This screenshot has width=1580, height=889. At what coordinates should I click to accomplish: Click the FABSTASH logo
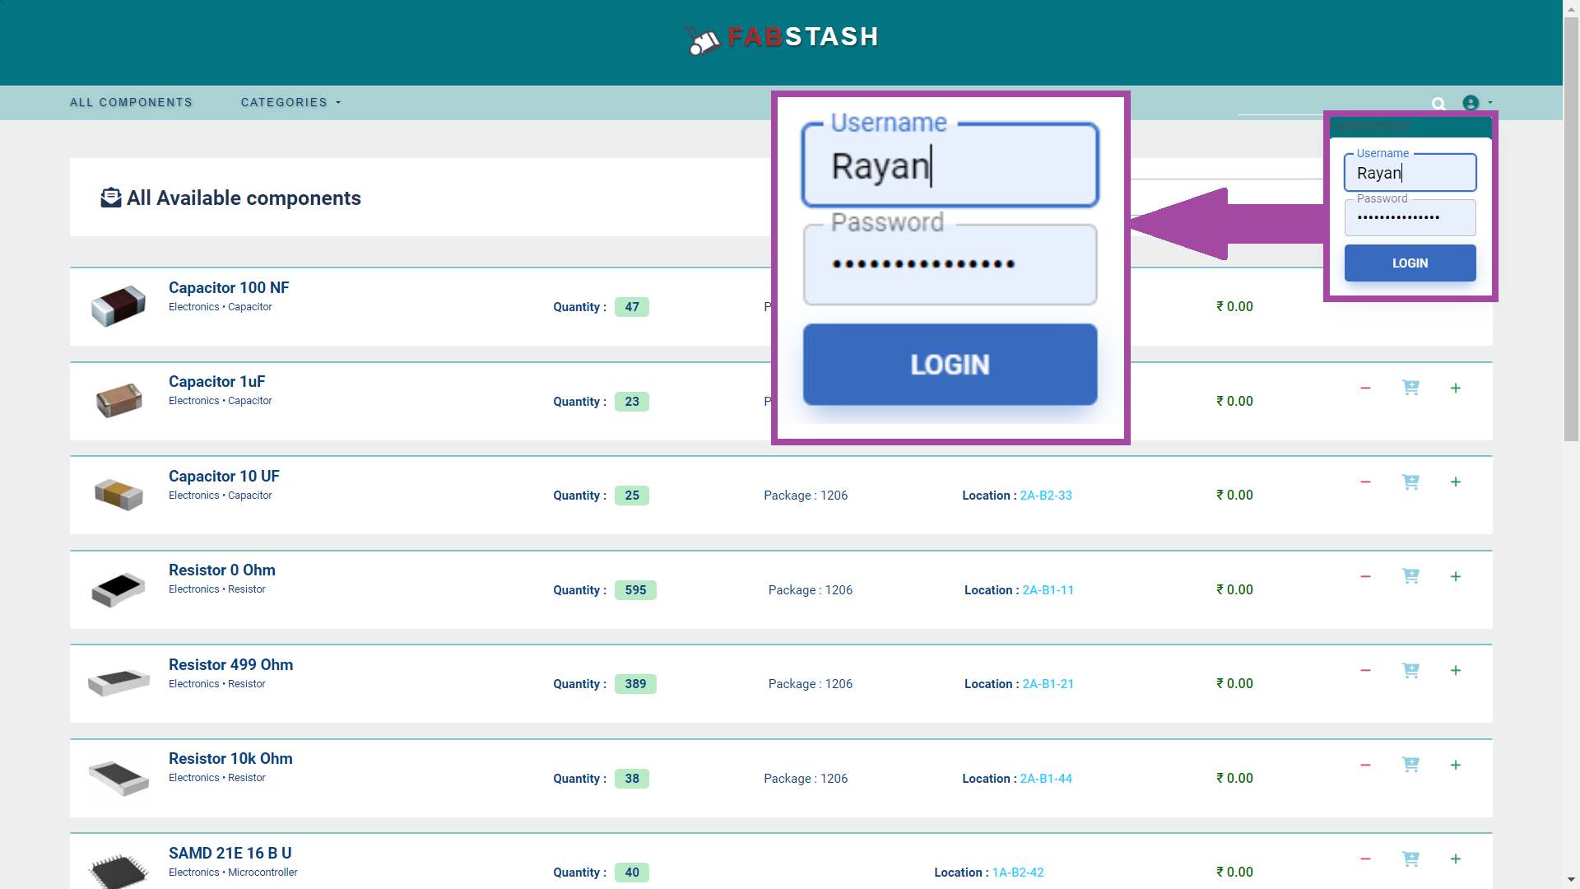(782, 38)
